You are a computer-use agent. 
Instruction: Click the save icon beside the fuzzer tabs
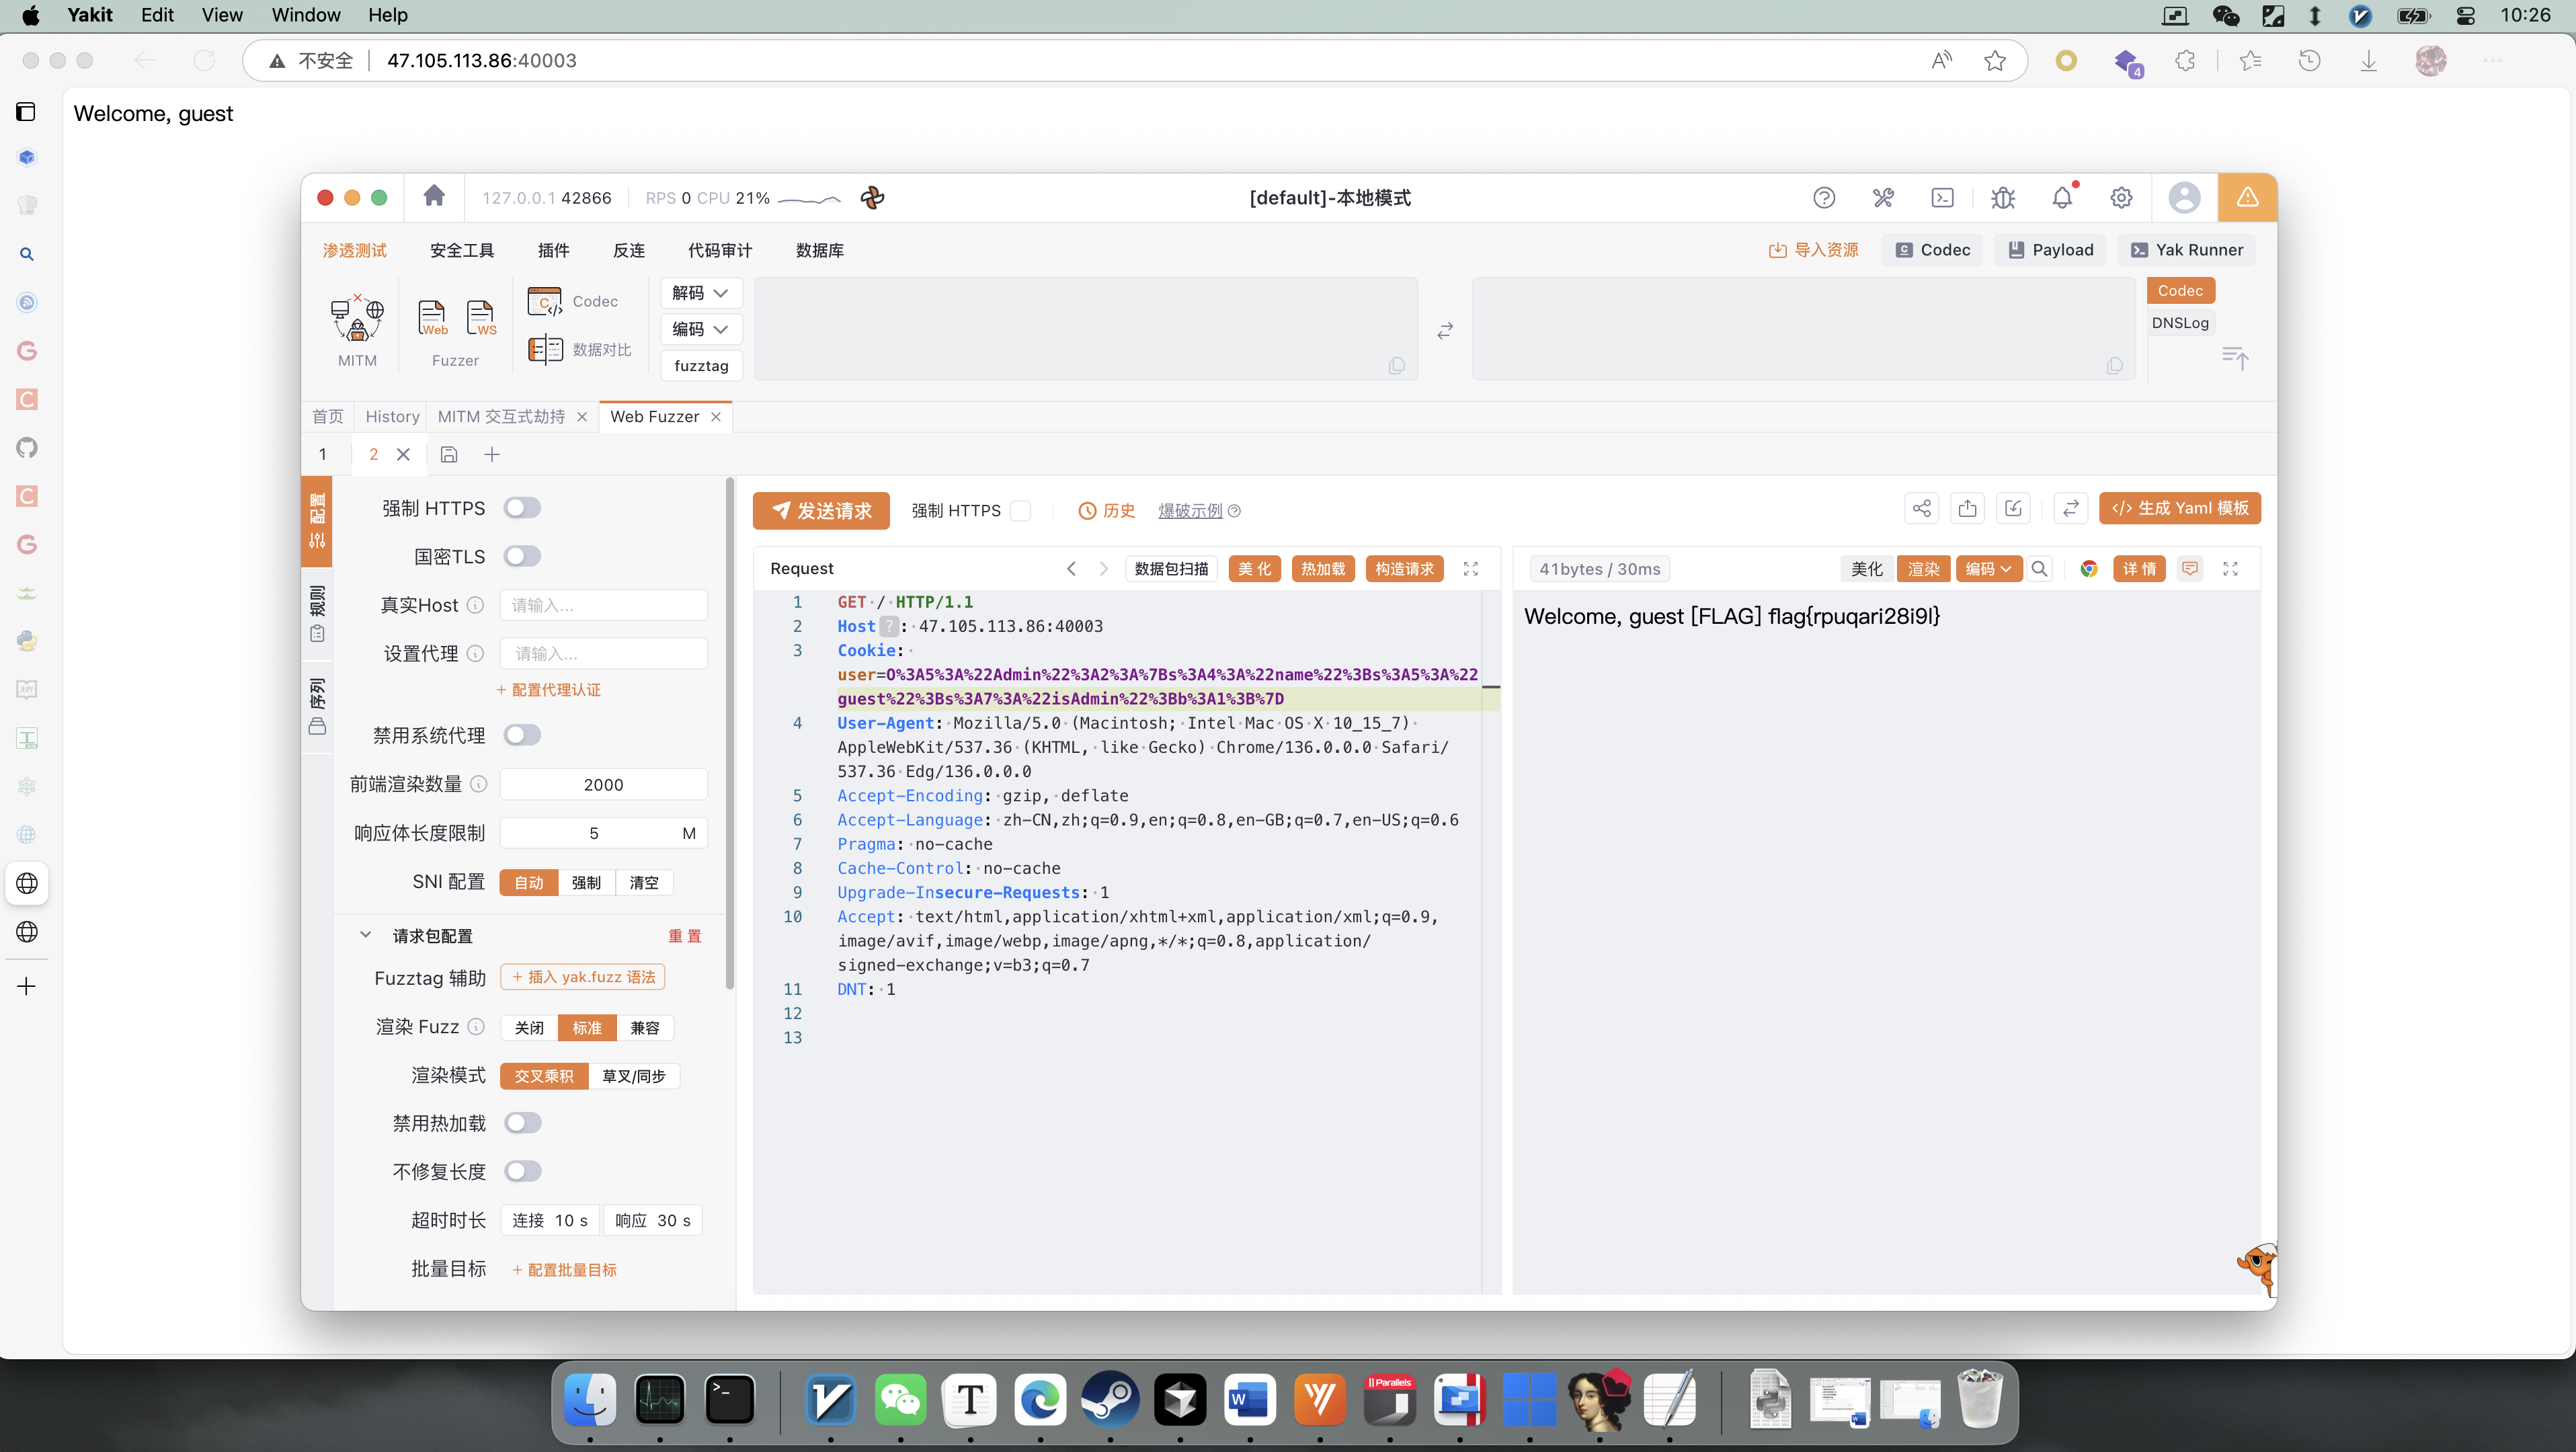tap(449, 455)
